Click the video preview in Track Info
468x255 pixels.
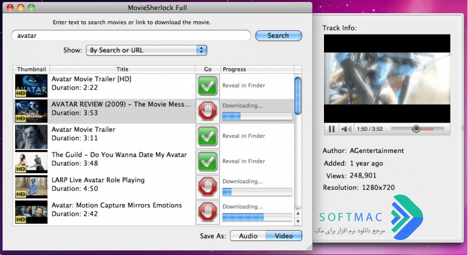pos(387,78)
